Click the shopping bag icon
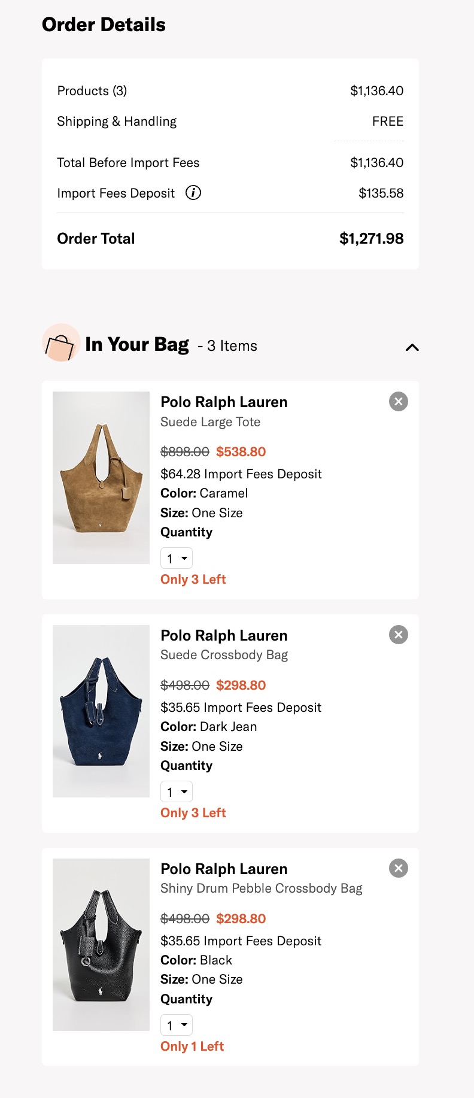This screenshot has height=1098, width=474. tap(60, 344)
